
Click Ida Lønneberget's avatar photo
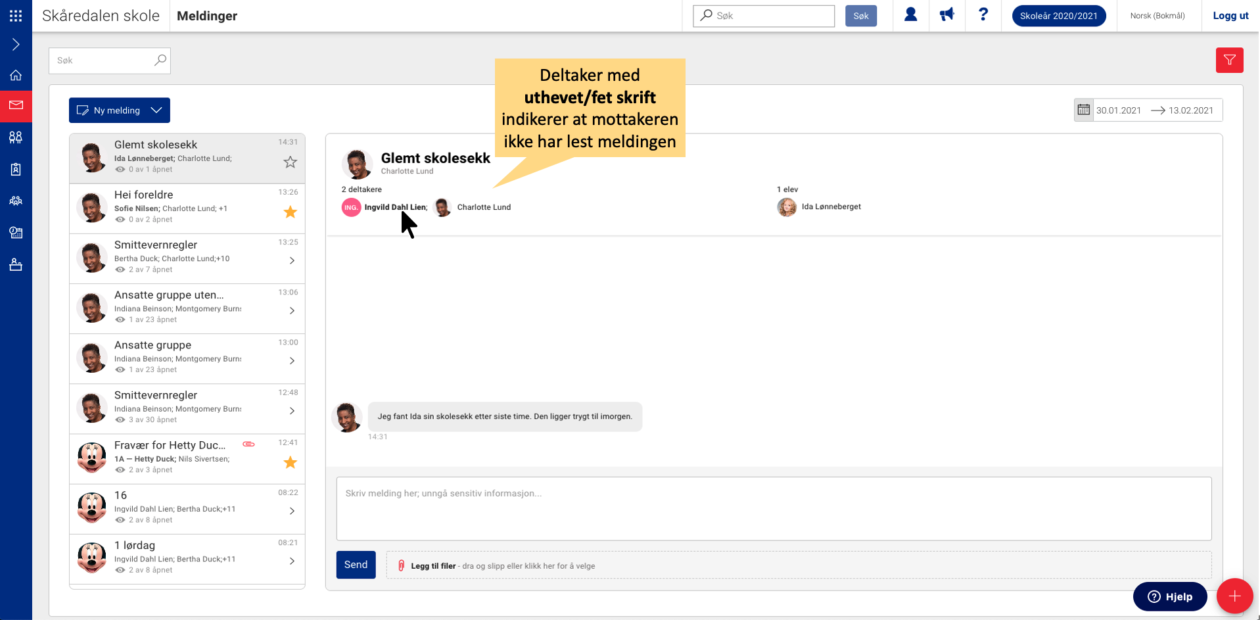pos(787,207)
